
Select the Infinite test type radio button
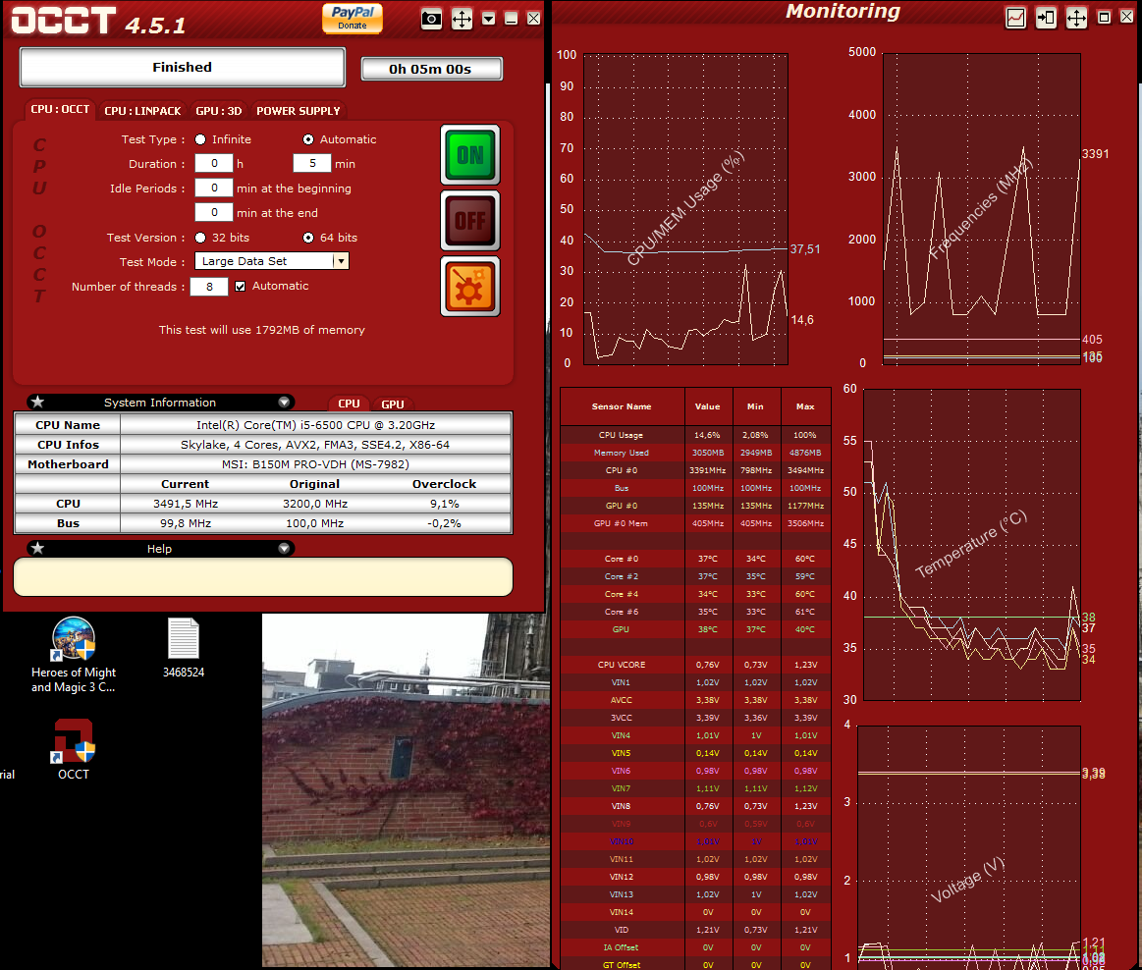click(200, 139)
